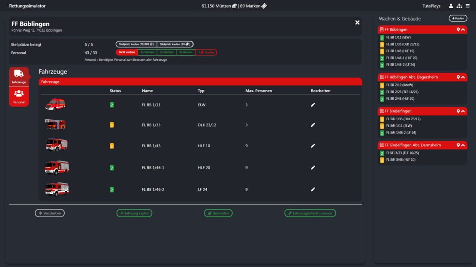Edit vehicle FL BB 1/33 via pencil icon

click(313, 125)
